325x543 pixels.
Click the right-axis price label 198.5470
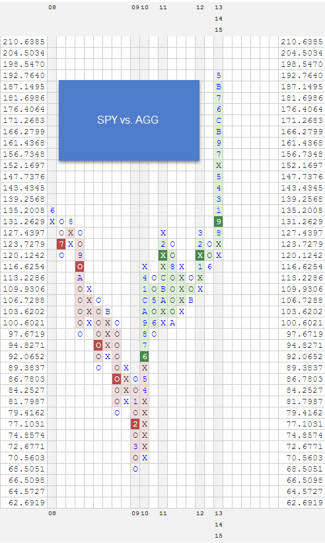302,64
